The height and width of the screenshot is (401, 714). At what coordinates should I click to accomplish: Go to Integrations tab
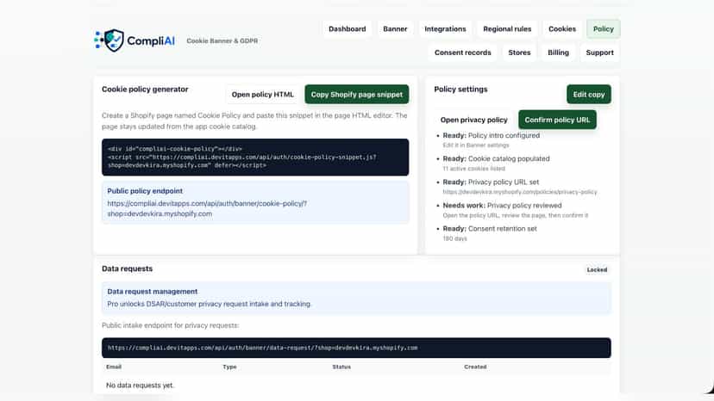[445, 29]
